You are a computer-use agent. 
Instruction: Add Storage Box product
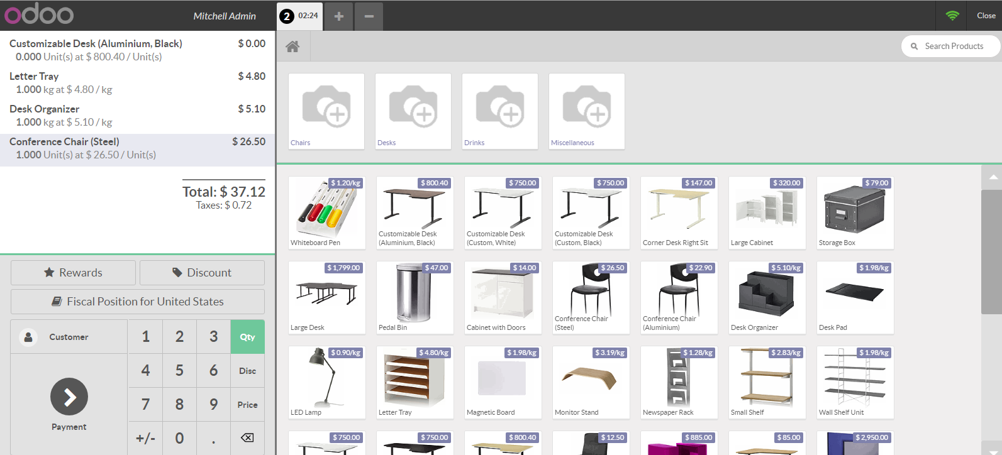pos(855,212)
